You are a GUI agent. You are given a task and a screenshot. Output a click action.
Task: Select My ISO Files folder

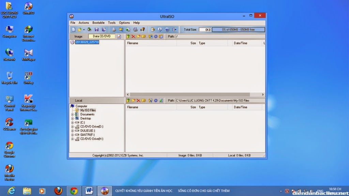tap(88, 110)
